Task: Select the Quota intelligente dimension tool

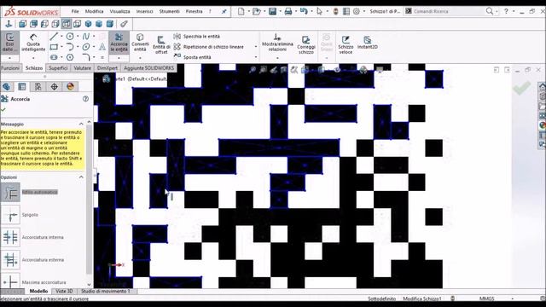Action: (x=33, y=43)
